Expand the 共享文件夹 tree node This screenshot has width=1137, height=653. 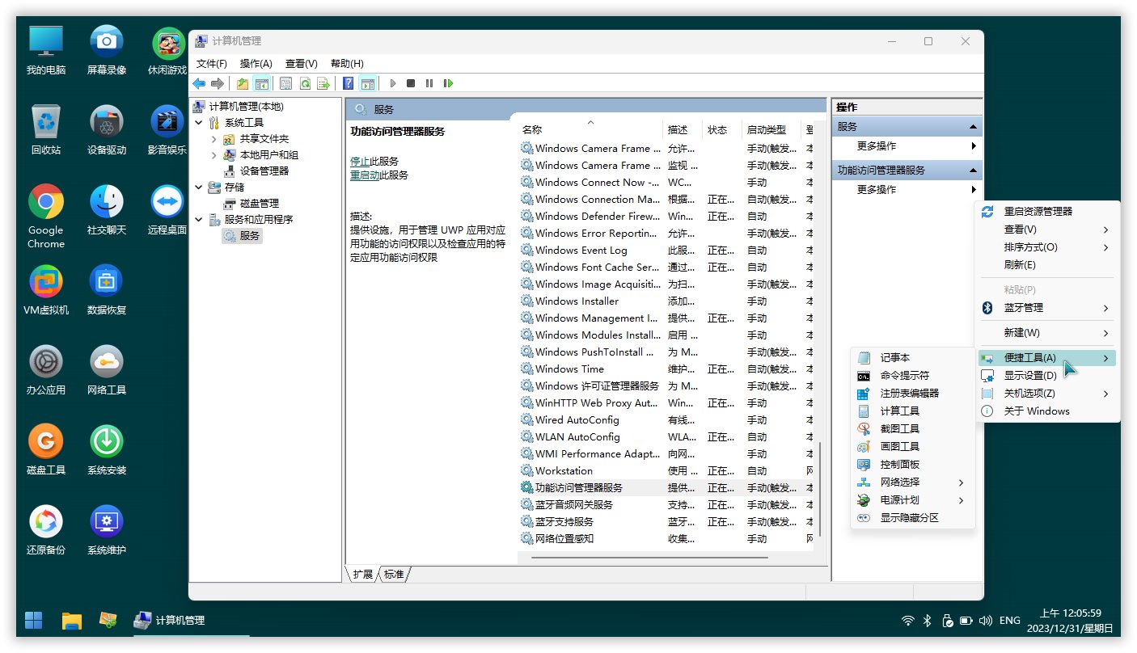click(x=213, y=139)
